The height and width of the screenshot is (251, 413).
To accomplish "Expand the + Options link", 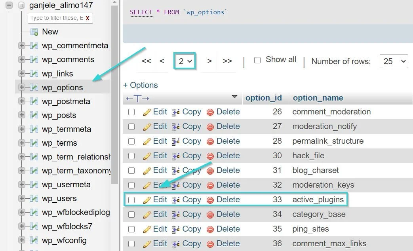I will (x=140, y=85).
